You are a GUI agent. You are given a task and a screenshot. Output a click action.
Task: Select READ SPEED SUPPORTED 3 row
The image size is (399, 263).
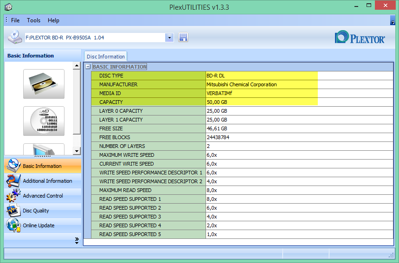point(242,217)
